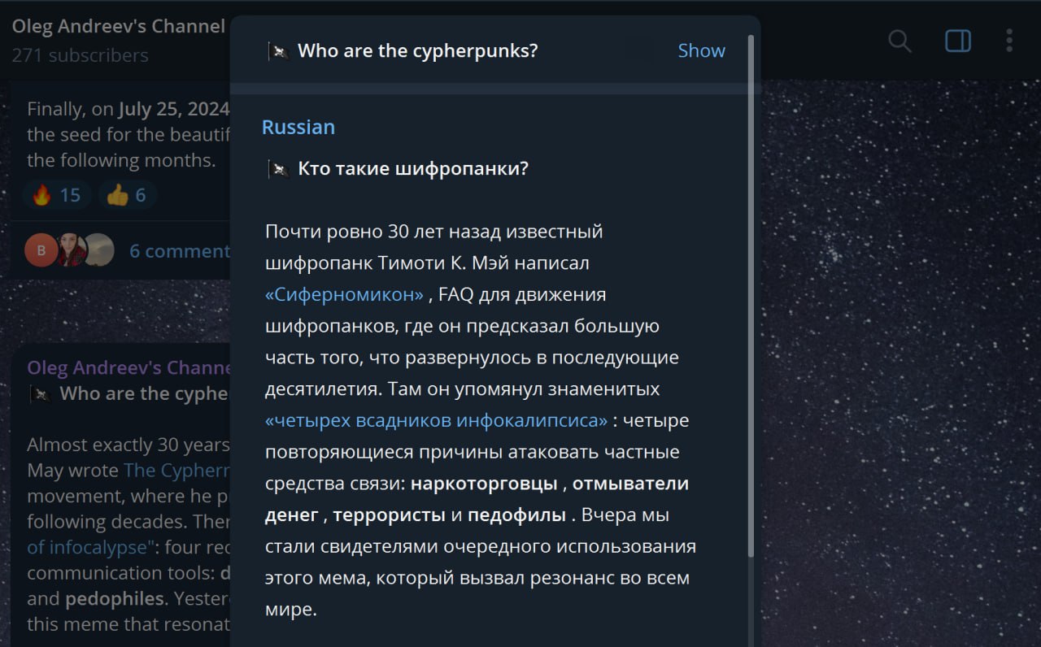This screenshot has height=647, width=1041.
Task: Select the Russian language label
Action: 298,128
